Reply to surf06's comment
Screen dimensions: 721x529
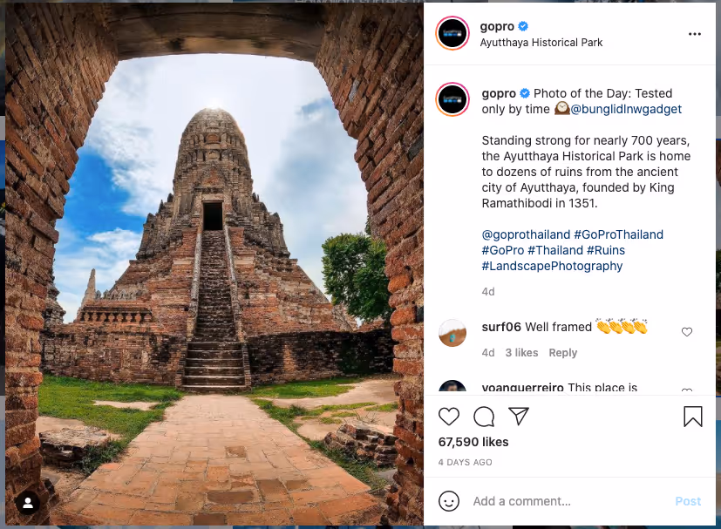[x=563, y=352]
